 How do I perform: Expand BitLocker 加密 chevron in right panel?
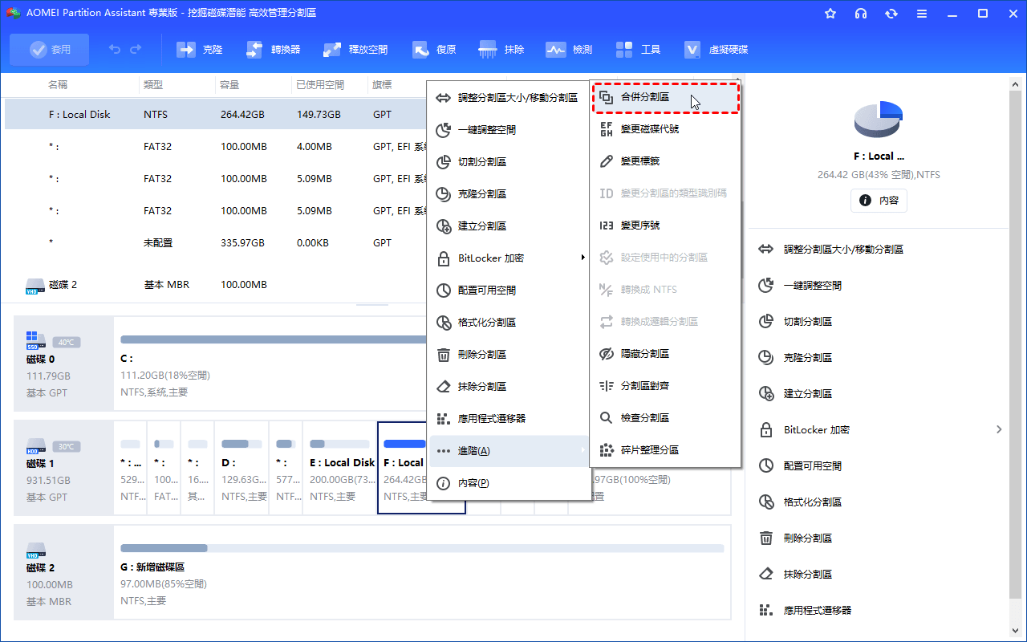(x=999, y=430)
